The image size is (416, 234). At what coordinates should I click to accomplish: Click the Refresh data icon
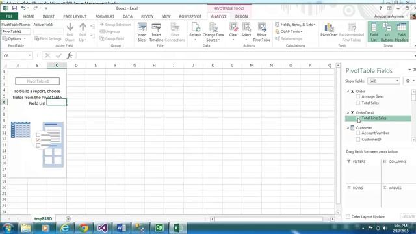(195, 32)
